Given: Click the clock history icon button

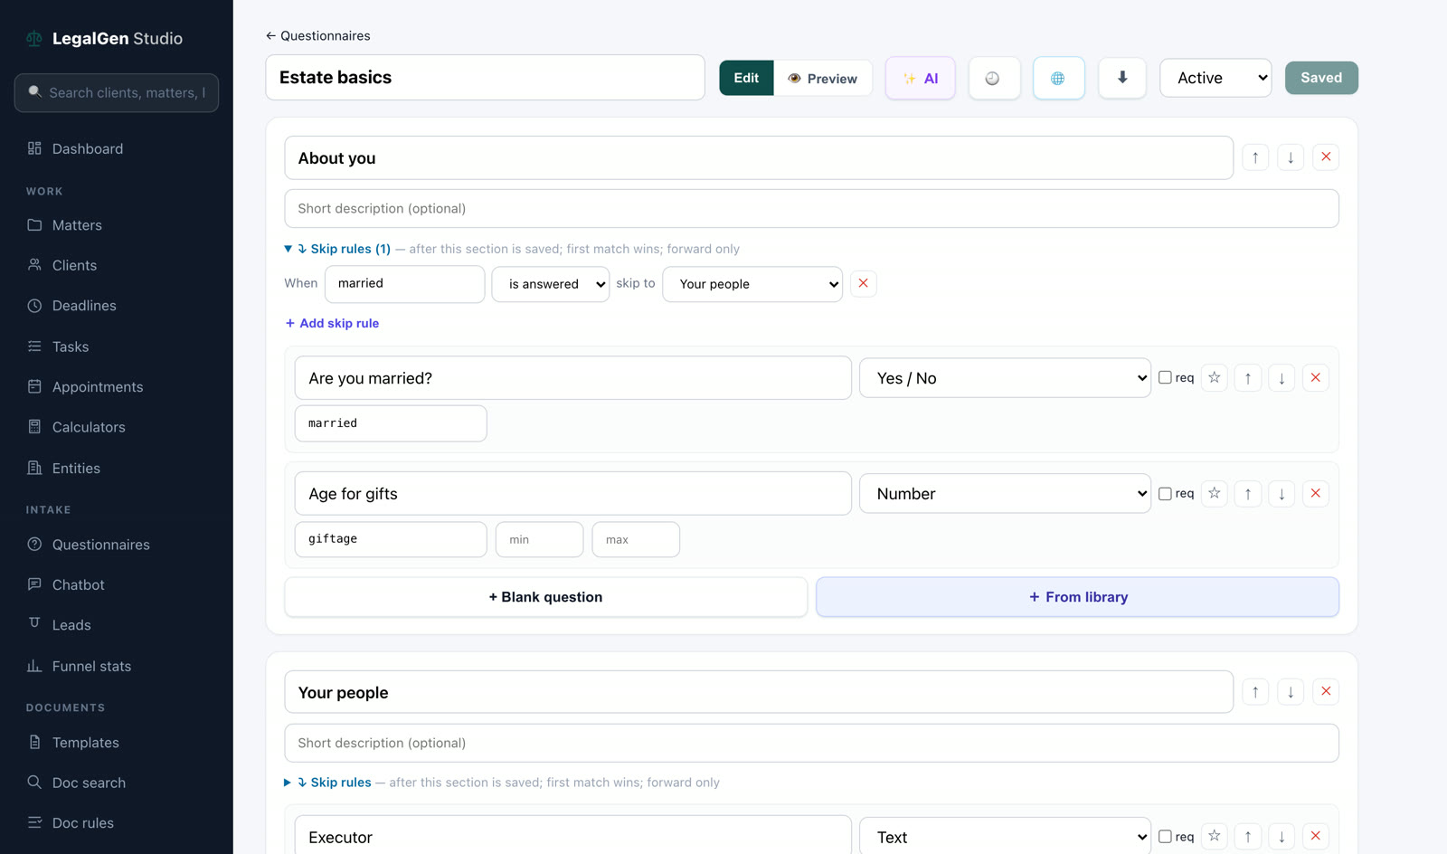Looking at the screenshot, I should [994, 78].
